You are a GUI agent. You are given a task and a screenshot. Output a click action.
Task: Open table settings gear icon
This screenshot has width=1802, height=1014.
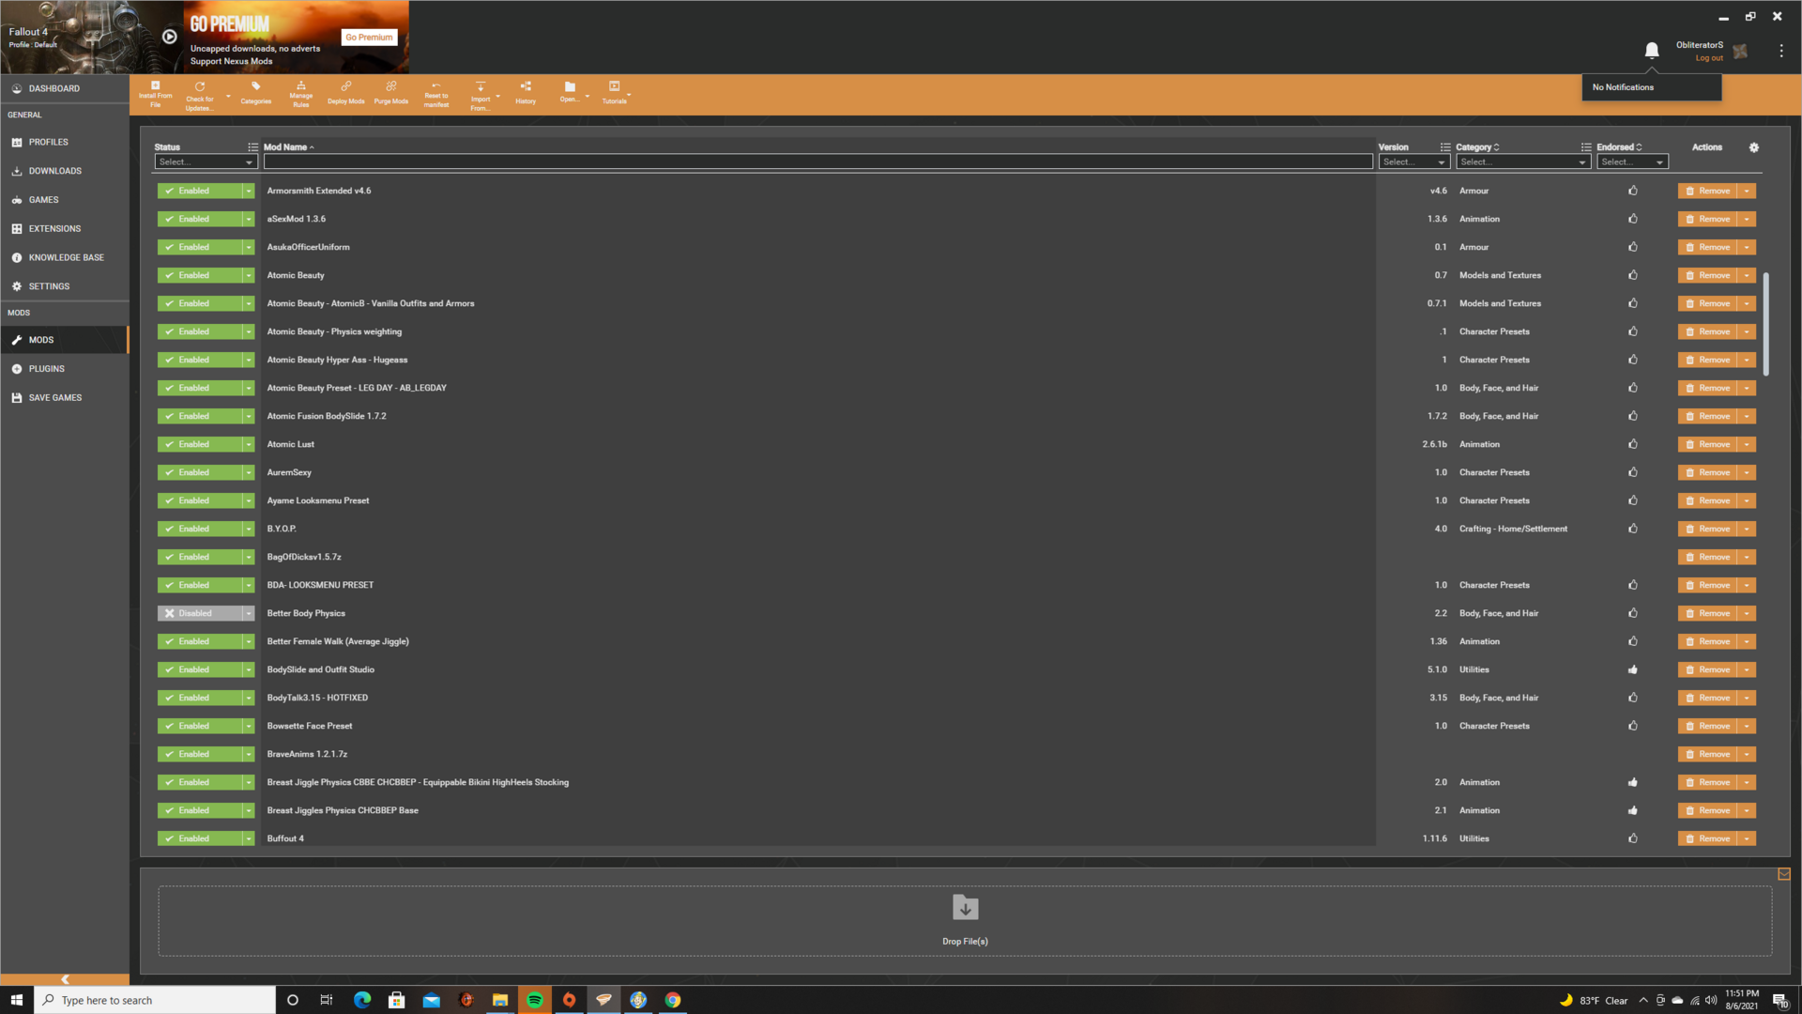click(1754, 147)
